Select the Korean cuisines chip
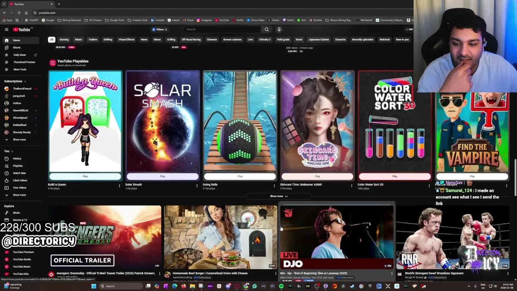Viewport: 517px width, 291px height. [232, 40]
